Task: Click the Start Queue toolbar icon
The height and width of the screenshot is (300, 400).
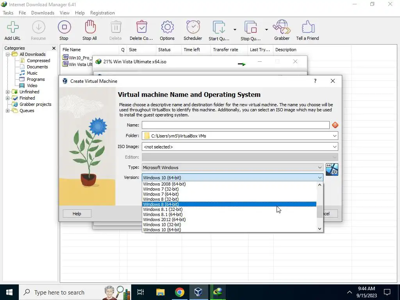Action: point(219,27)
